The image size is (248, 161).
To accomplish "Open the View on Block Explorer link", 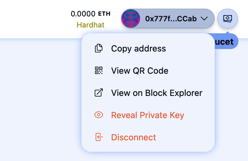I will [x=157, y=93].
